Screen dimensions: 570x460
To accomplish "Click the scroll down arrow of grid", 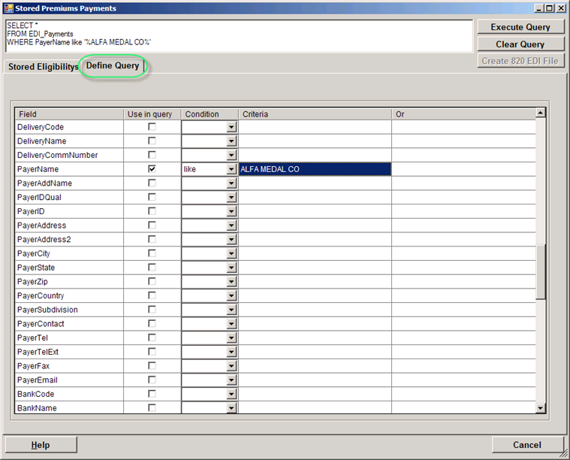I will 540,407.
